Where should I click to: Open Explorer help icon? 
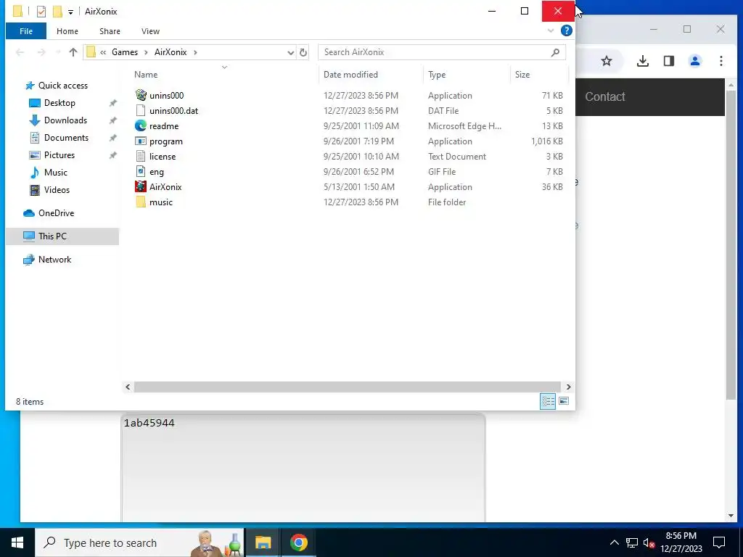566,30
